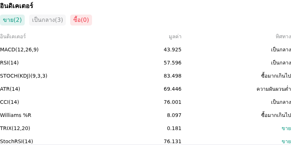Click the MACD value 43.925

[172, 50]
